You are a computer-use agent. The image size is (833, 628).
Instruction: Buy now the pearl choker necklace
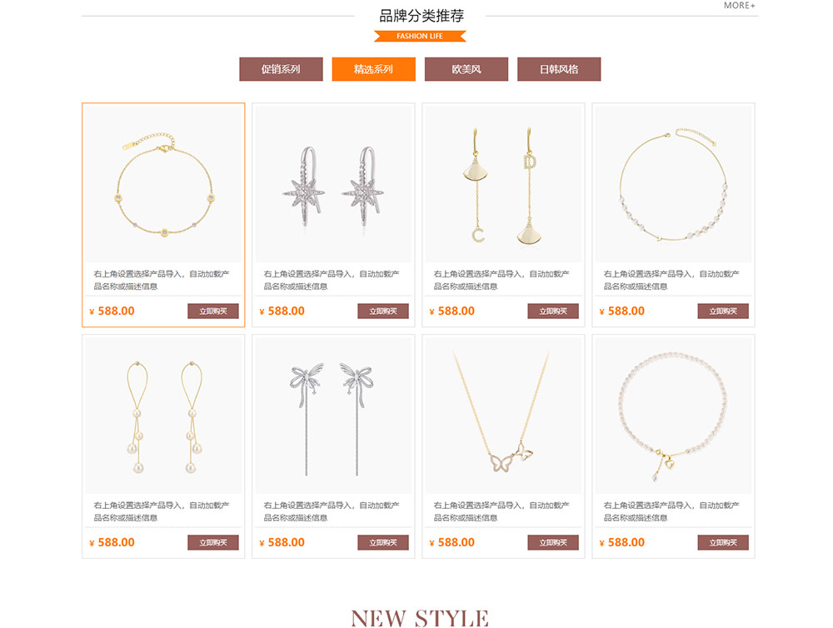(723, 311)
